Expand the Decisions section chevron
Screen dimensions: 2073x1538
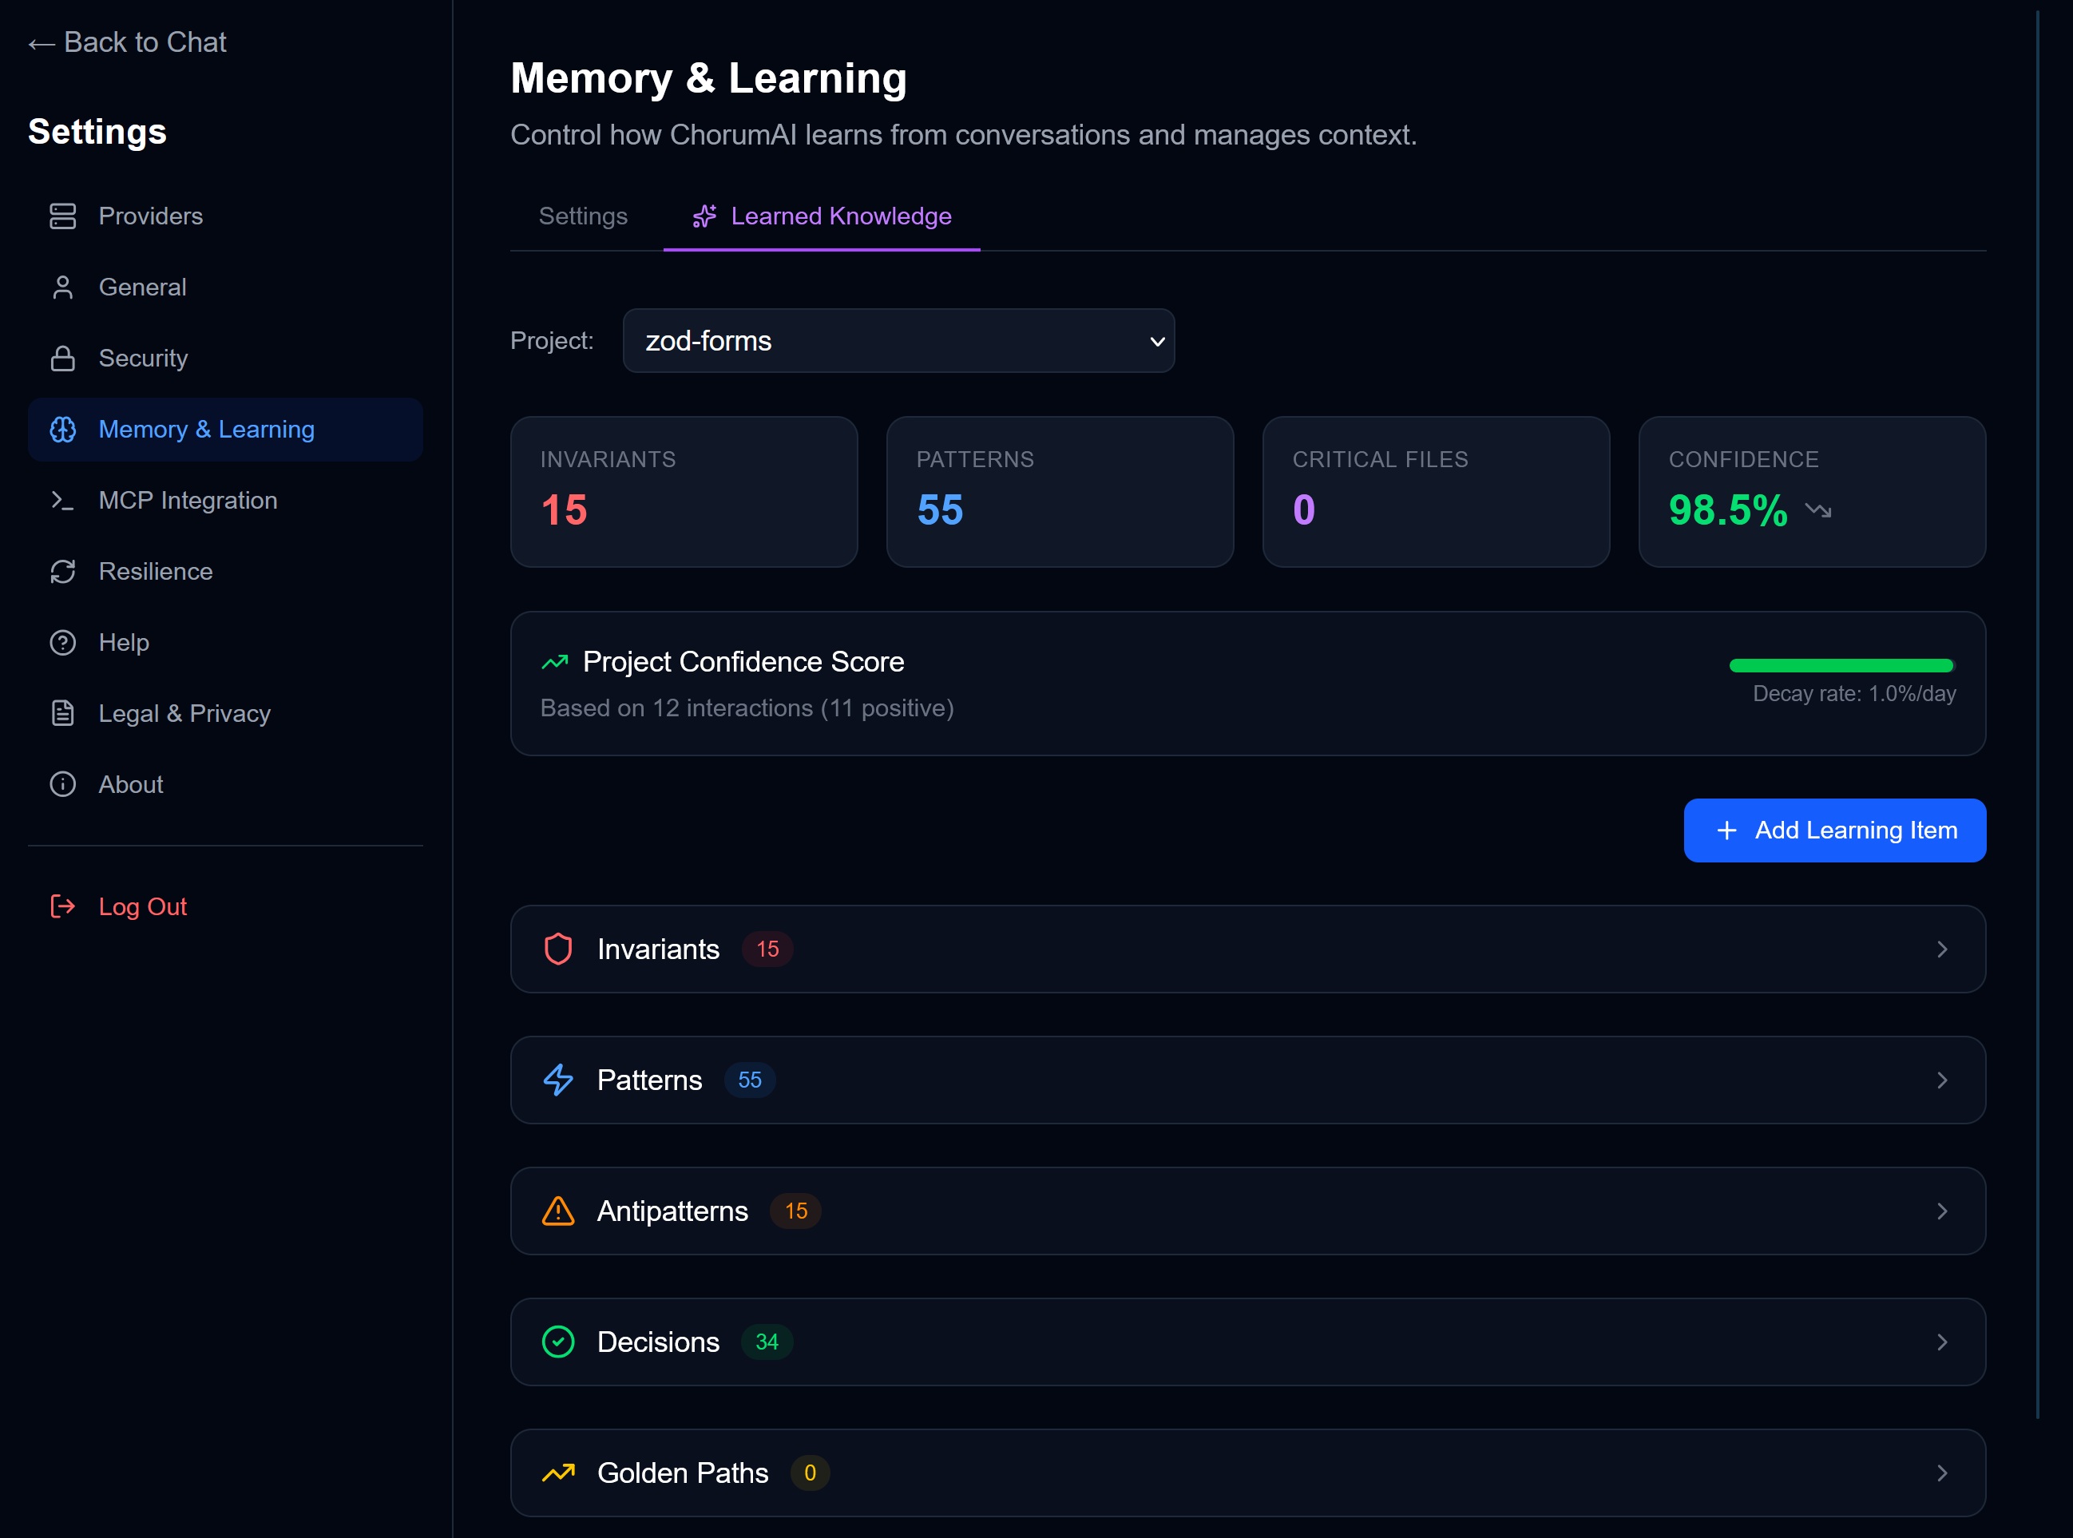point(1942,1342)
